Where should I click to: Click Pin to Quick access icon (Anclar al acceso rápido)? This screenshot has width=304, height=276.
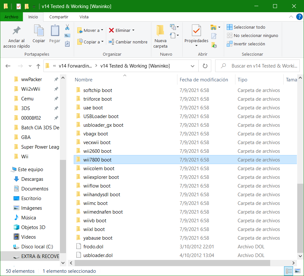pos(16,31)
